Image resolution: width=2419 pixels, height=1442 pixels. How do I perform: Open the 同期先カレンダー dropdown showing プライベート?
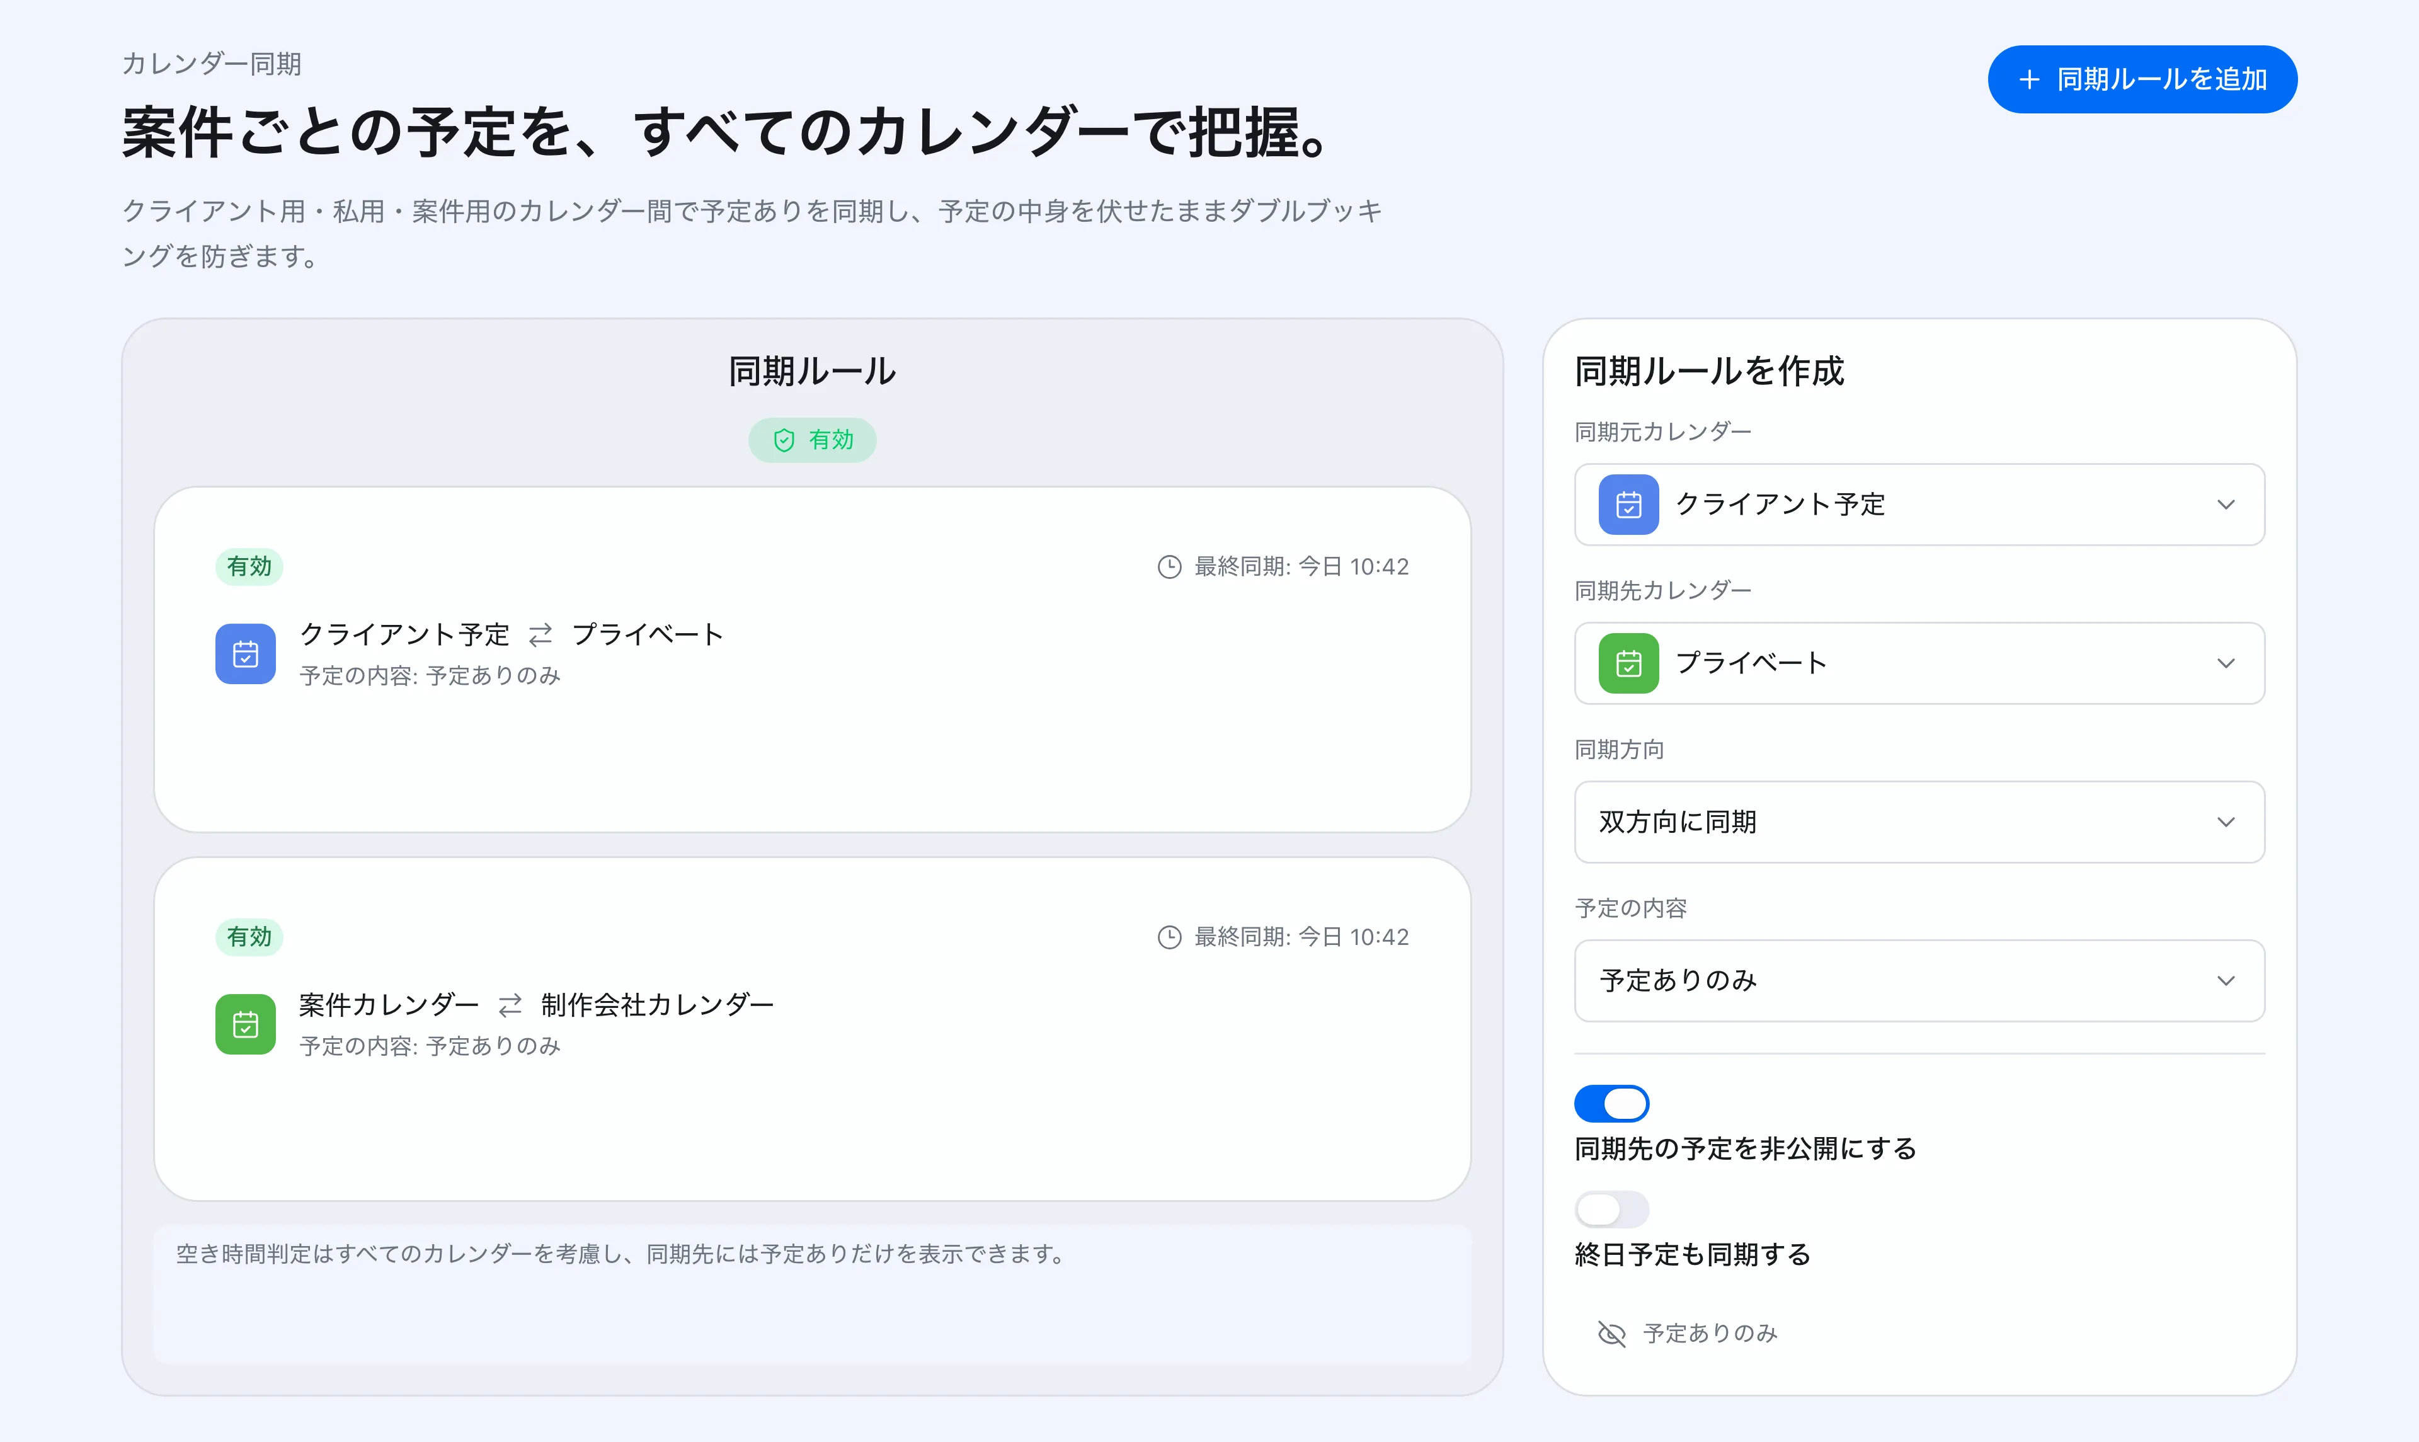(1919, 663)
